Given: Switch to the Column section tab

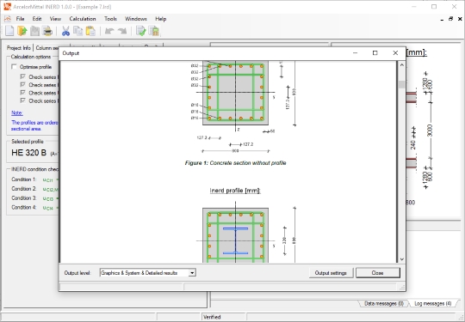Looking at the screenshot, I should click(46, 47).
